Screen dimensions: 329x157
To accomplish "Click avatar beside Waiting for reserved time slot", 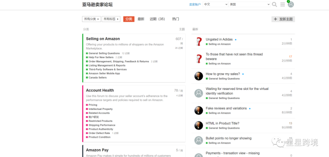I will click(x=198, y=93).
